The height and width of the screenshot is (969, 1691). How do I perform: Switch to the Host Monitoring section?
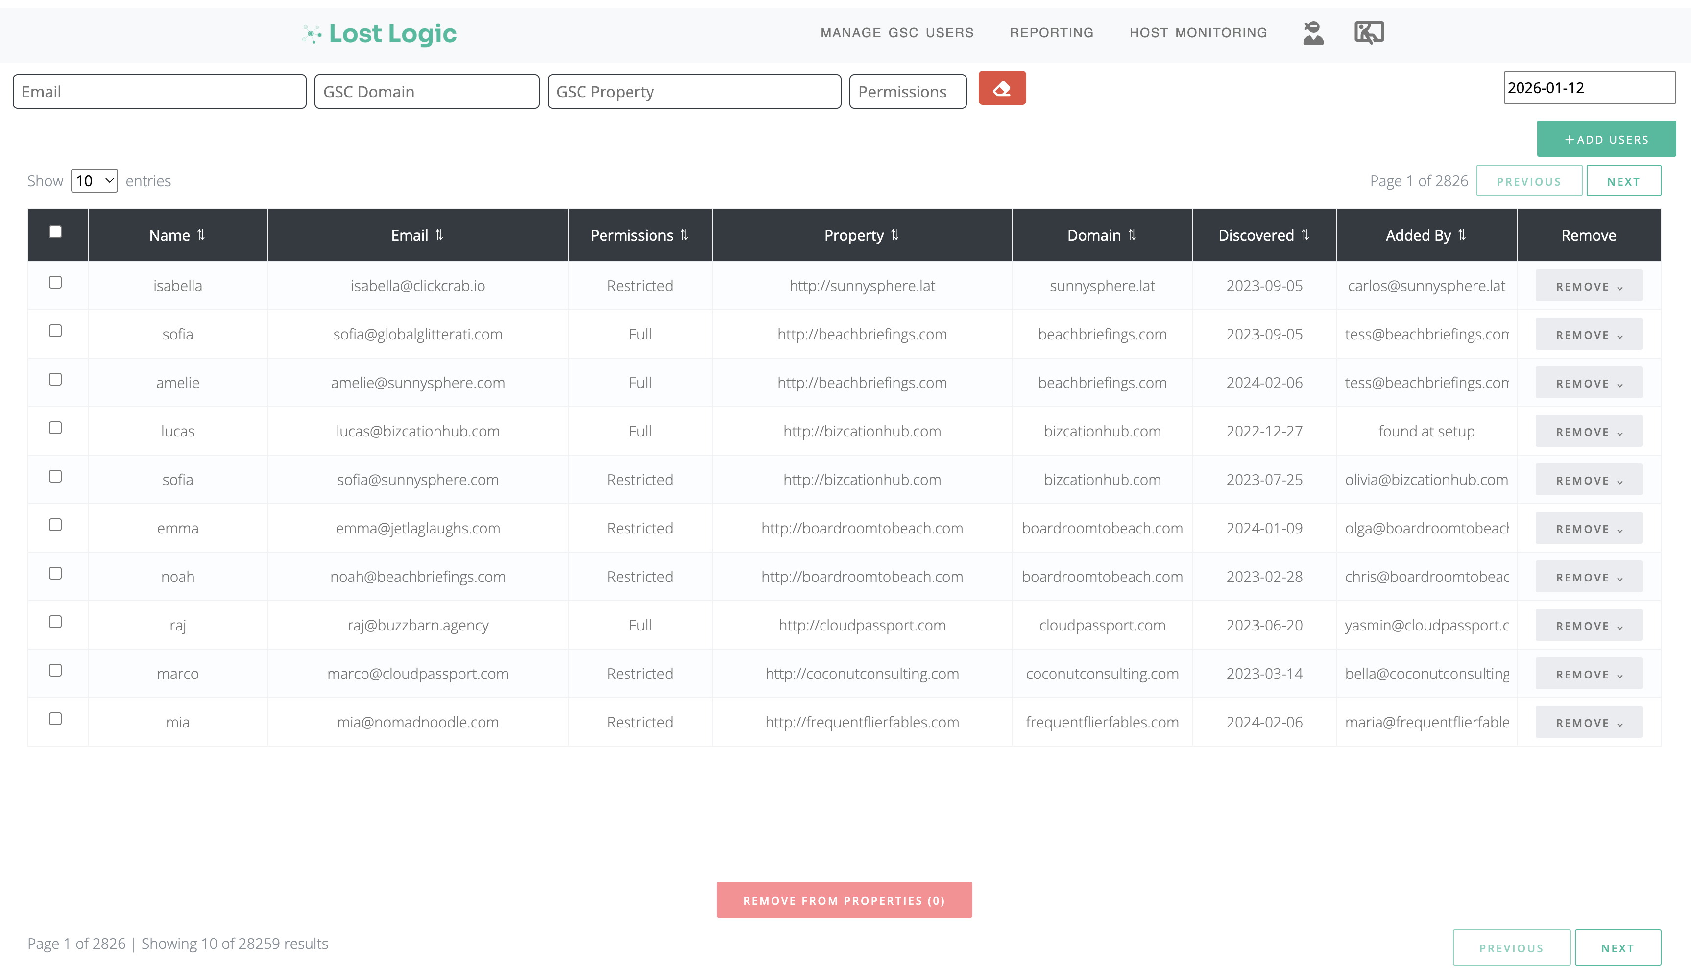tap(1197, 32)
